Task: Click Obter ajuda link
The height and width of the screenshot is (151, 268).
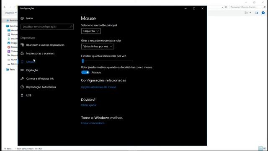Action: [88, 105]
